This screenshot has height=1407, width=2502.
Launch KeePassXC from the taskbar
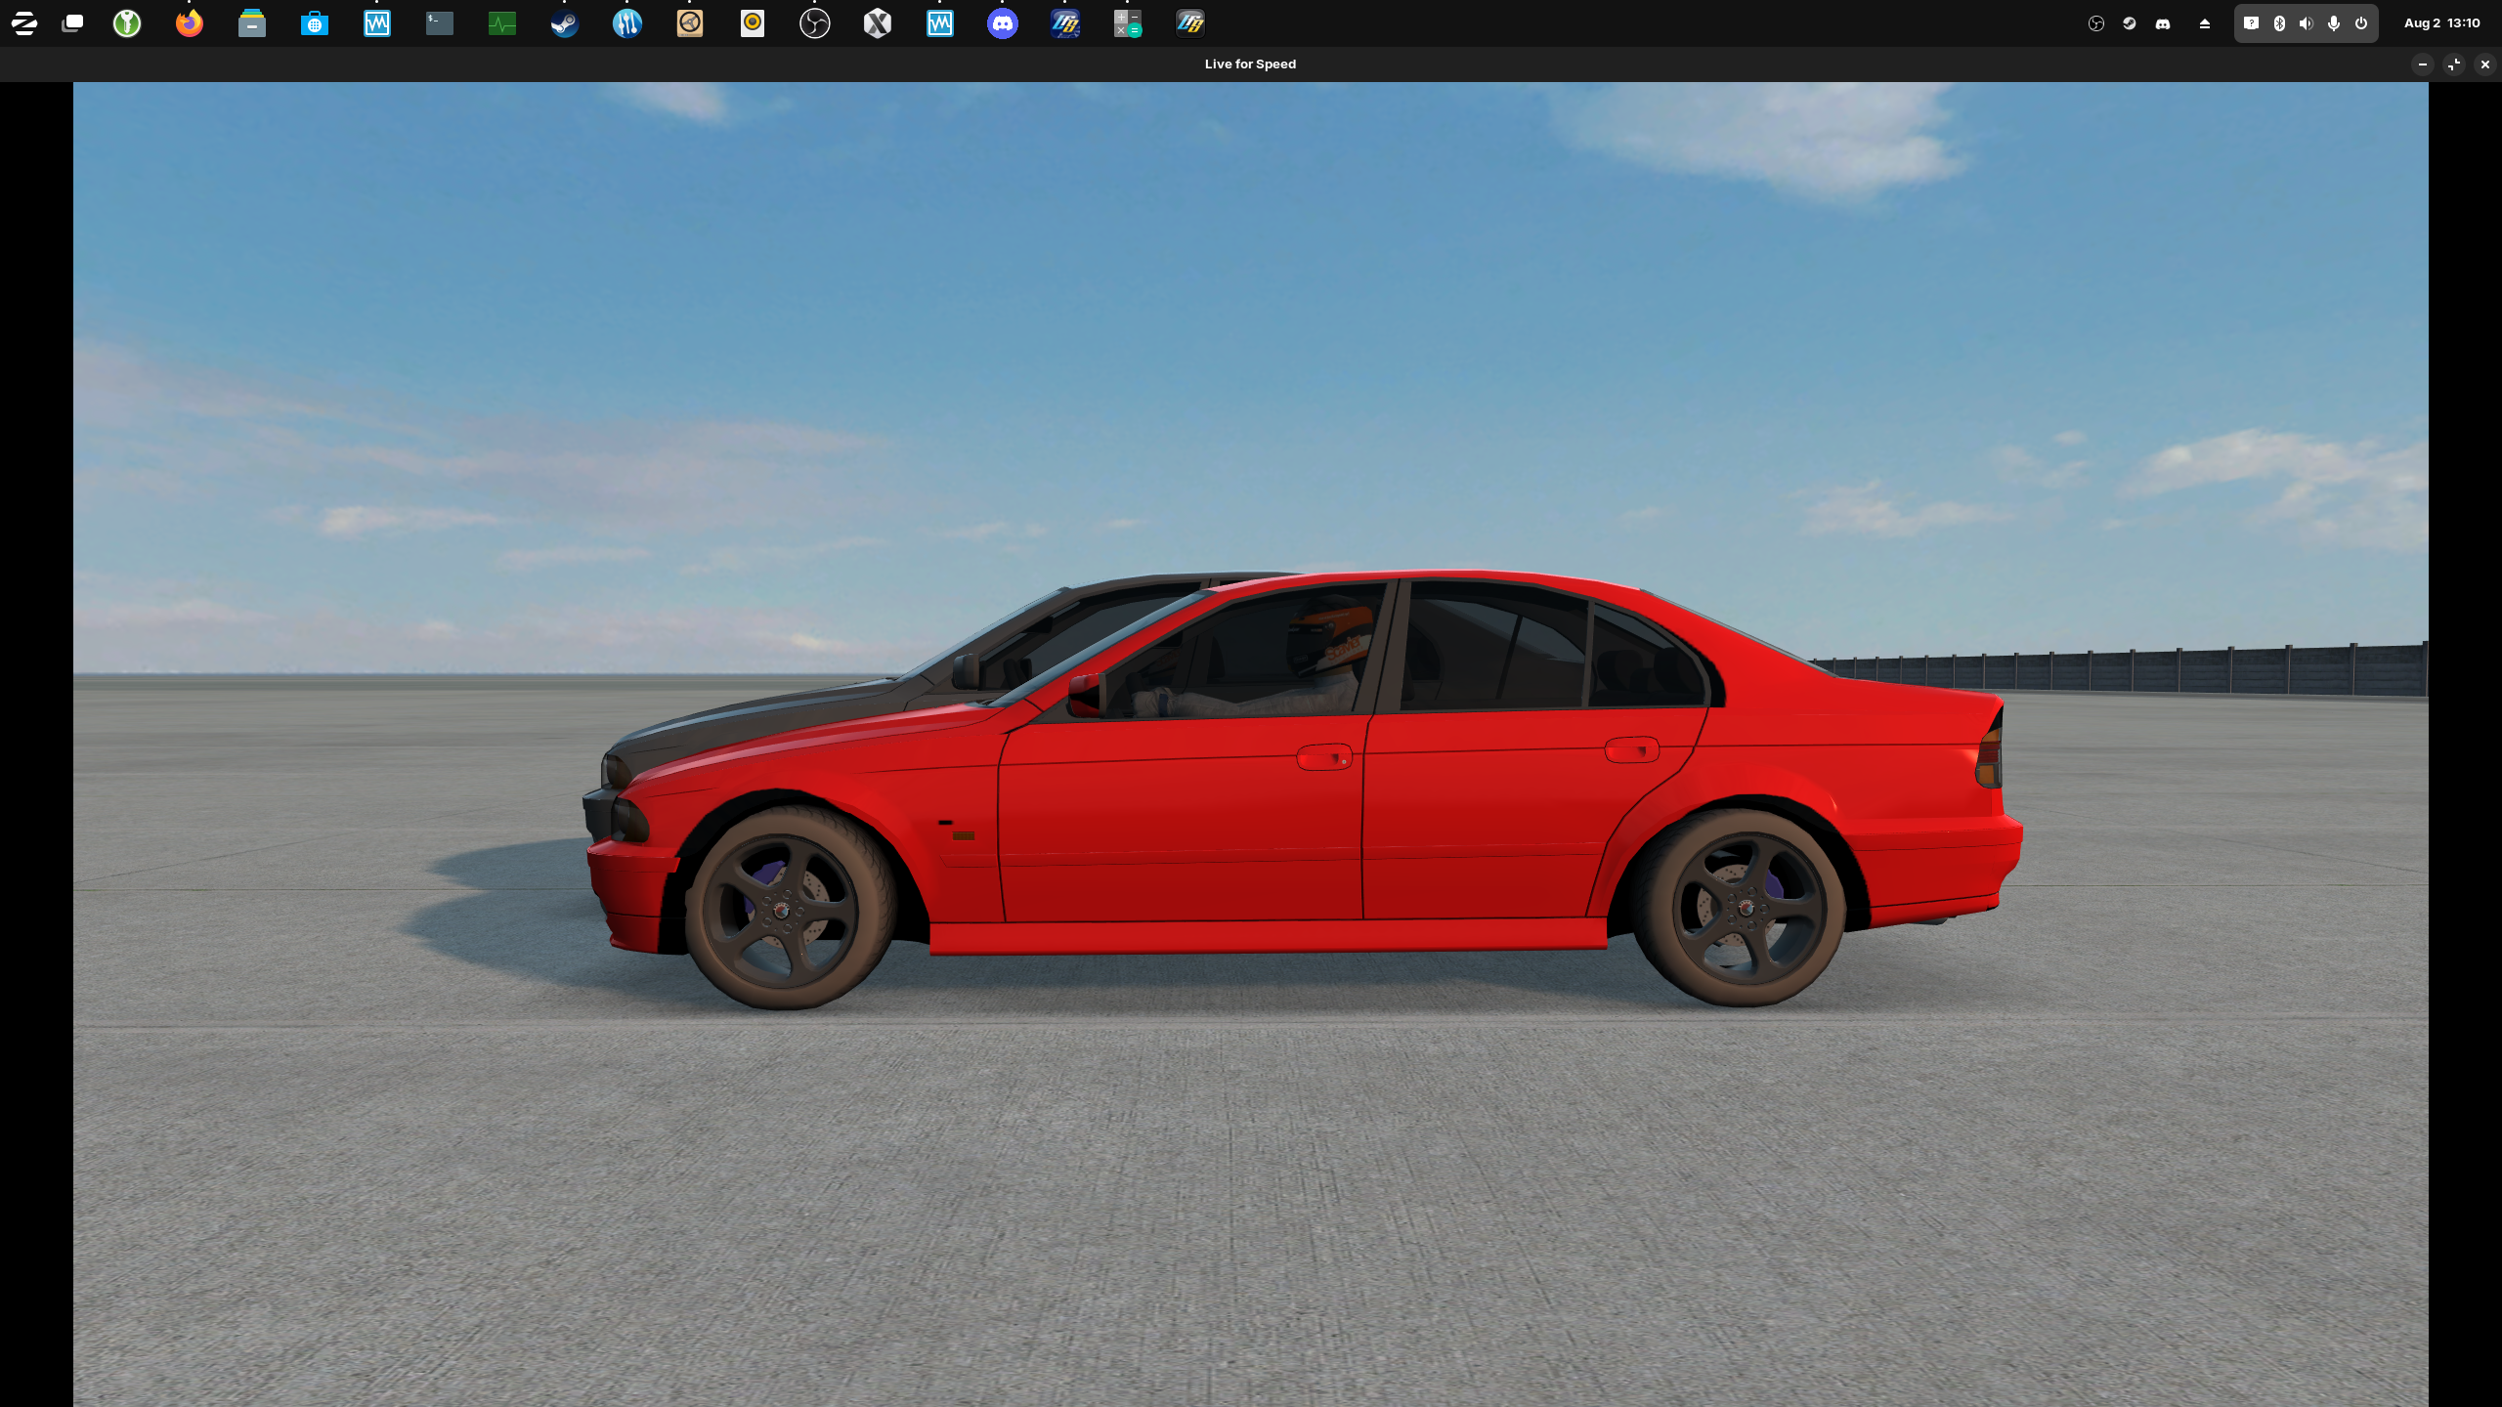(x=127, y=23)
